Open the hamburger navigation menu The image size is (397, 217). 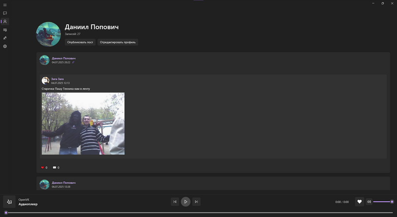(x=5, y=4)
